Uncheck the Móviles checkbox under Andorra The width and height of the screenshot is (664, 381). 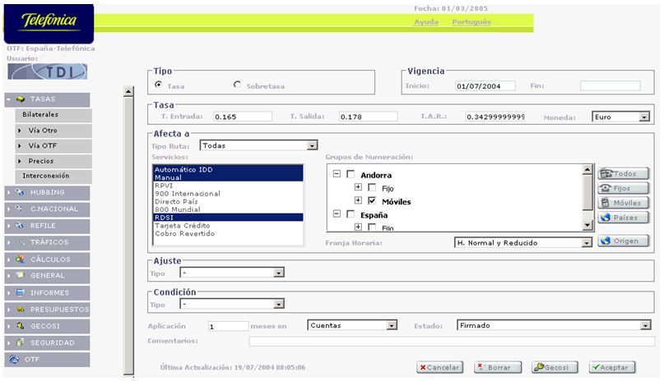372,200
